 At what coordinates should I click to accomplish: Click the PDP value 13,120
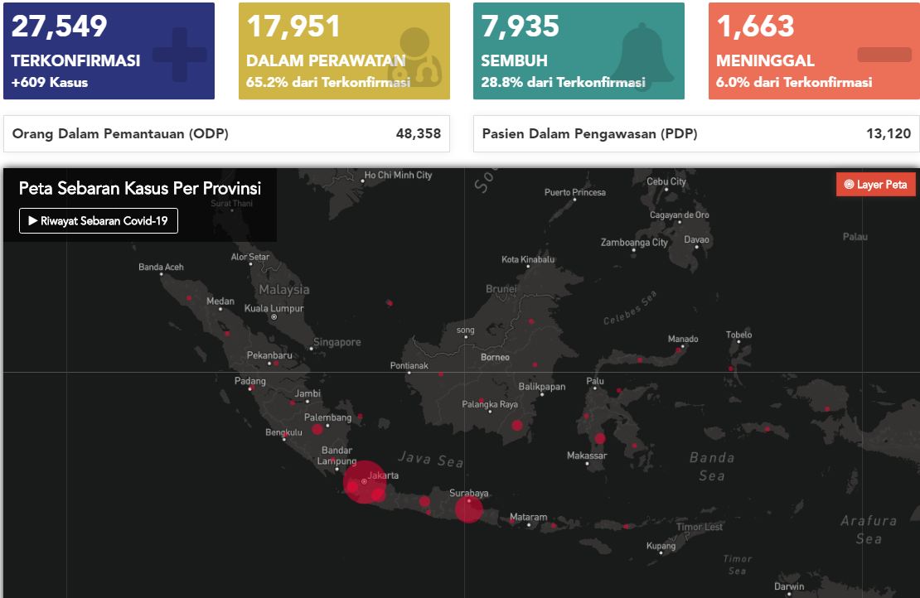click(x=889, y=133)
